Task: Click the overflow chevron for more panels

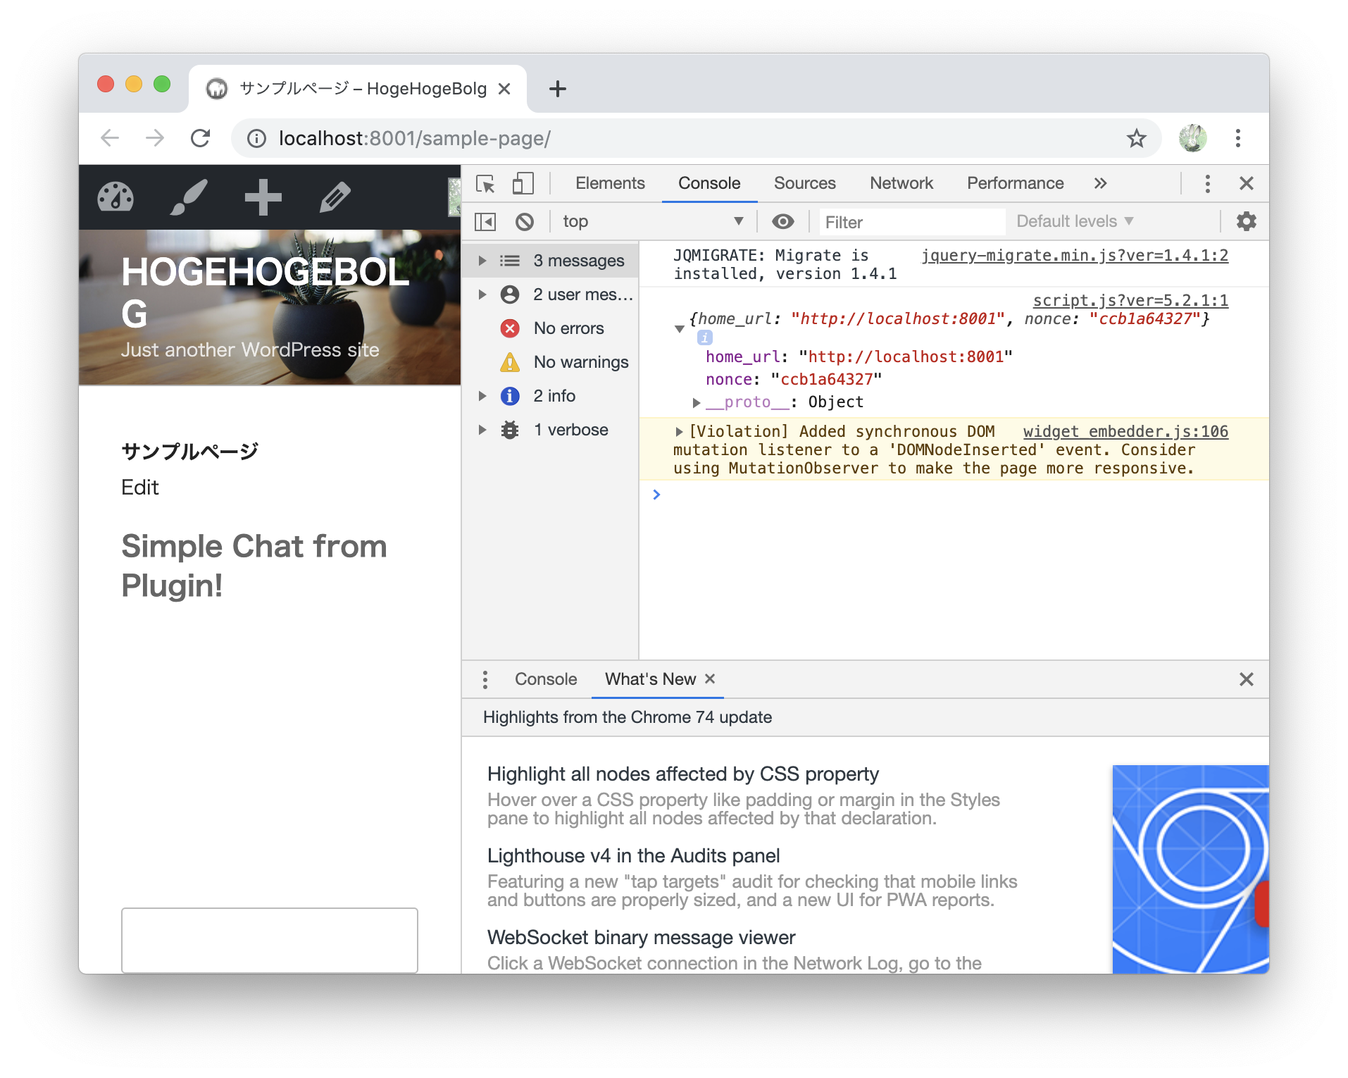Action: (x=1099, y=183)
